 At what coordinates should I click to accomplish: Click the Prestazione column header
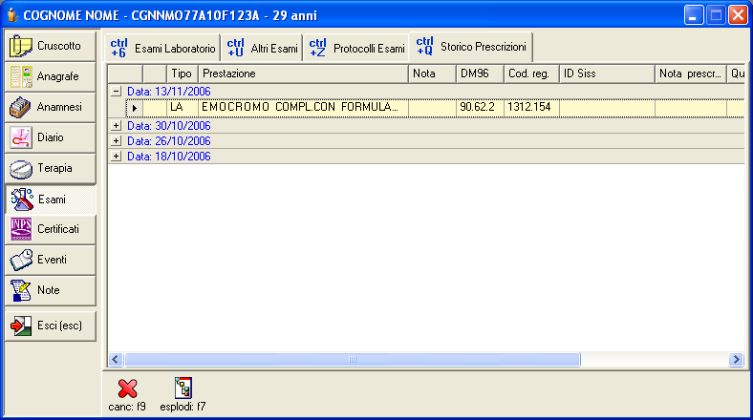(x=302, y=73)
